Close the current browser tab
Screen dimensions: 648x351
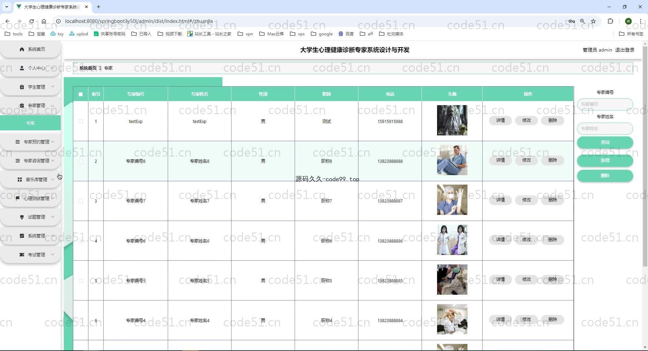click(86, 7)
